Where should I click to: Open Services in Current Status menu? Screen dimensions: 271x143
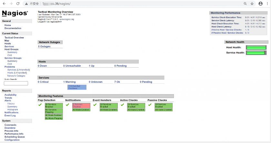click(x=9, y=47)
